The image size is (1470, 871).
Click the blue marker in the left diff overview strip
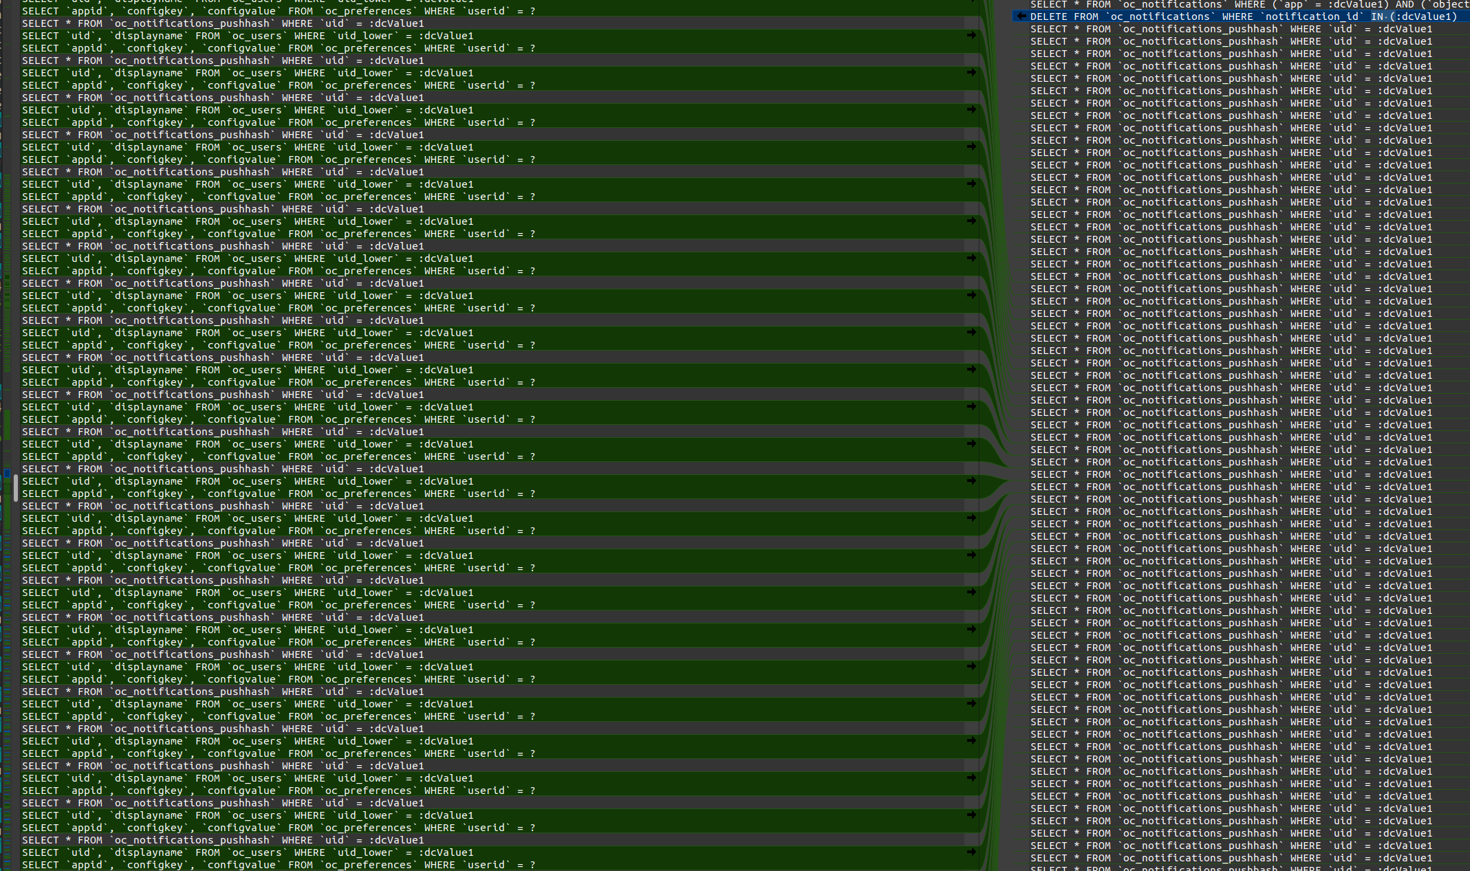(x=8, y=473)
